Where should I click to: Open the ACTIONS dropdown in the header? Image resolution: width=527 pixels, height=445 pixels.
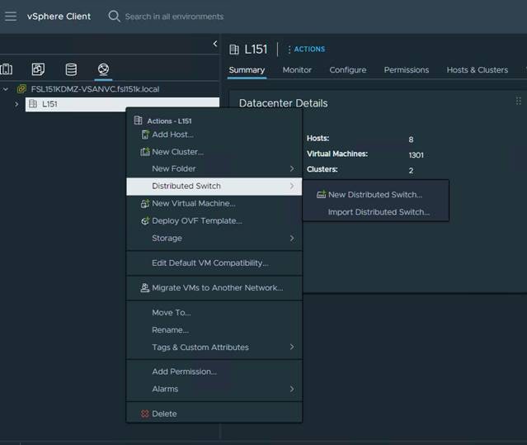pyautogui.click(x=307, y=49)
